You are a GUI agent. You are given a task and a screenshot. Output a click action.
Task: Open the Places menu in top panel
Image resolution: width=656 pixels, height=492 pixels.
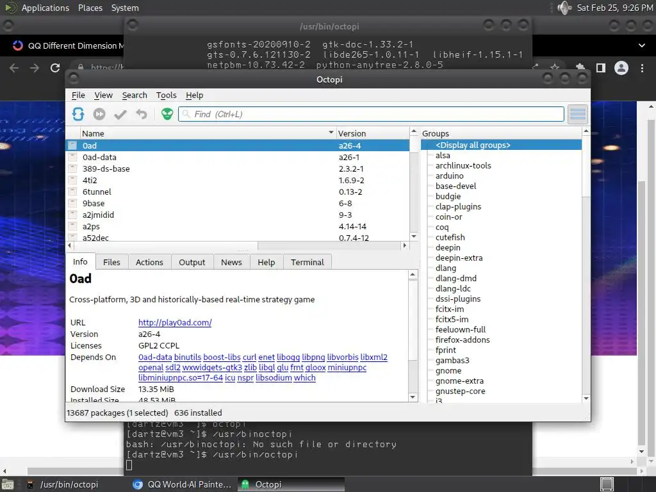tap(90, 8)
